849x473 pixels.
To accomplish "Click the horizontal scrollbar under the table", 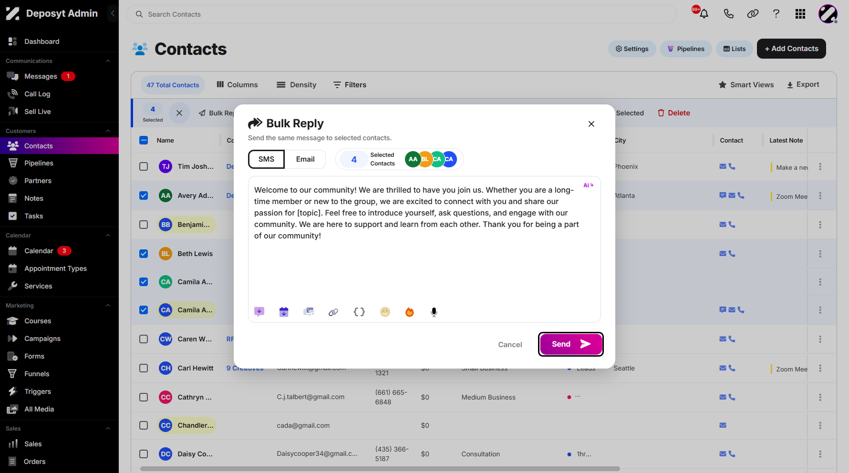I will [380, 469].
